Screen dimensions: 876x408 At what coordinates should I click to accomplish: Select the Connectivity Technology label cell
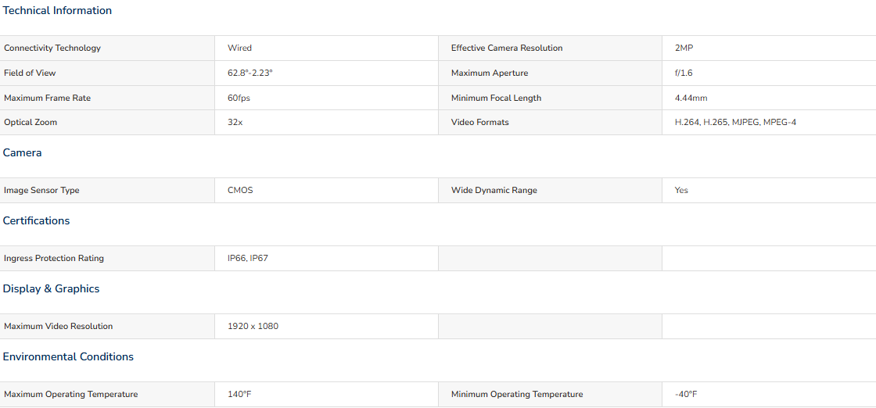coord(107,48)
